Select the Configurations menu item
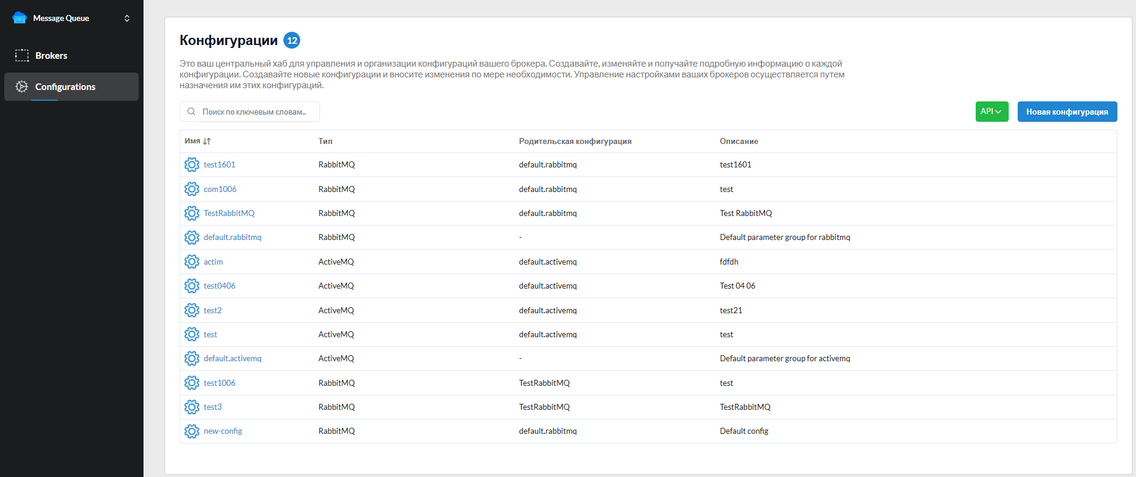This screenshot has width=1136, height=477. 71,86
